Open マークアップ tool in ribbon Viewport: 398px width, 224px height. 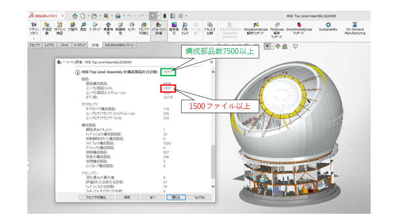(x=95, y=27)
